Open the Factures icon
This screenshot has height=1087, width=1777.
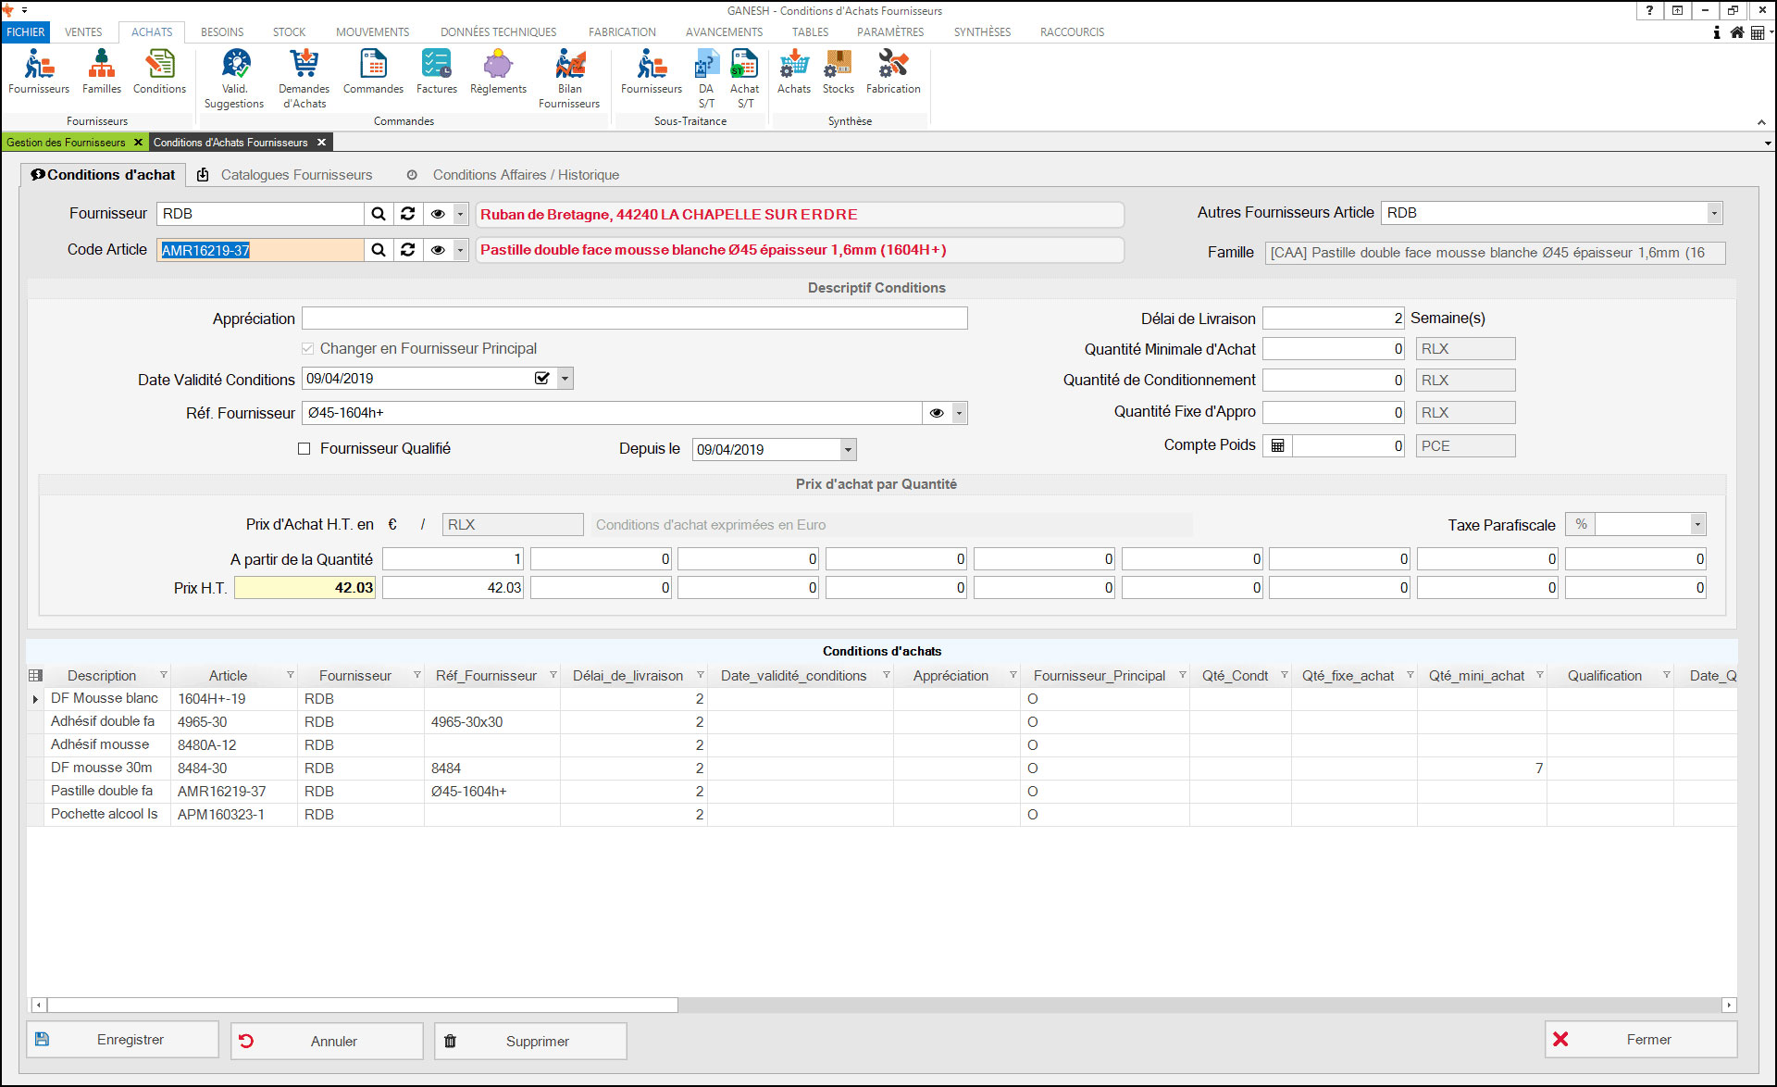pos(436,72)
